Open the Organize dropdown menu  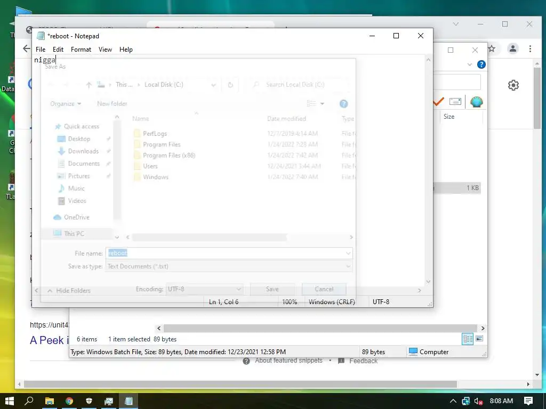tap(66, 104)
